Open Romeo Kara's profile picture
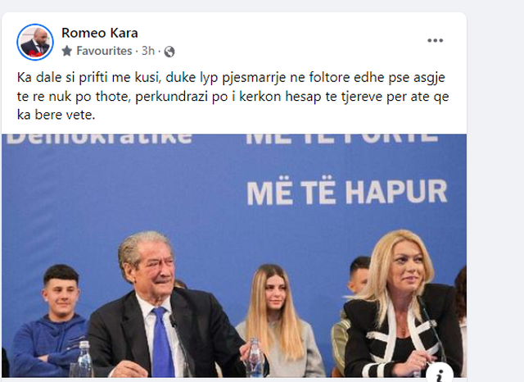Screen dimensions: 524x382 [x=35, y=42]
